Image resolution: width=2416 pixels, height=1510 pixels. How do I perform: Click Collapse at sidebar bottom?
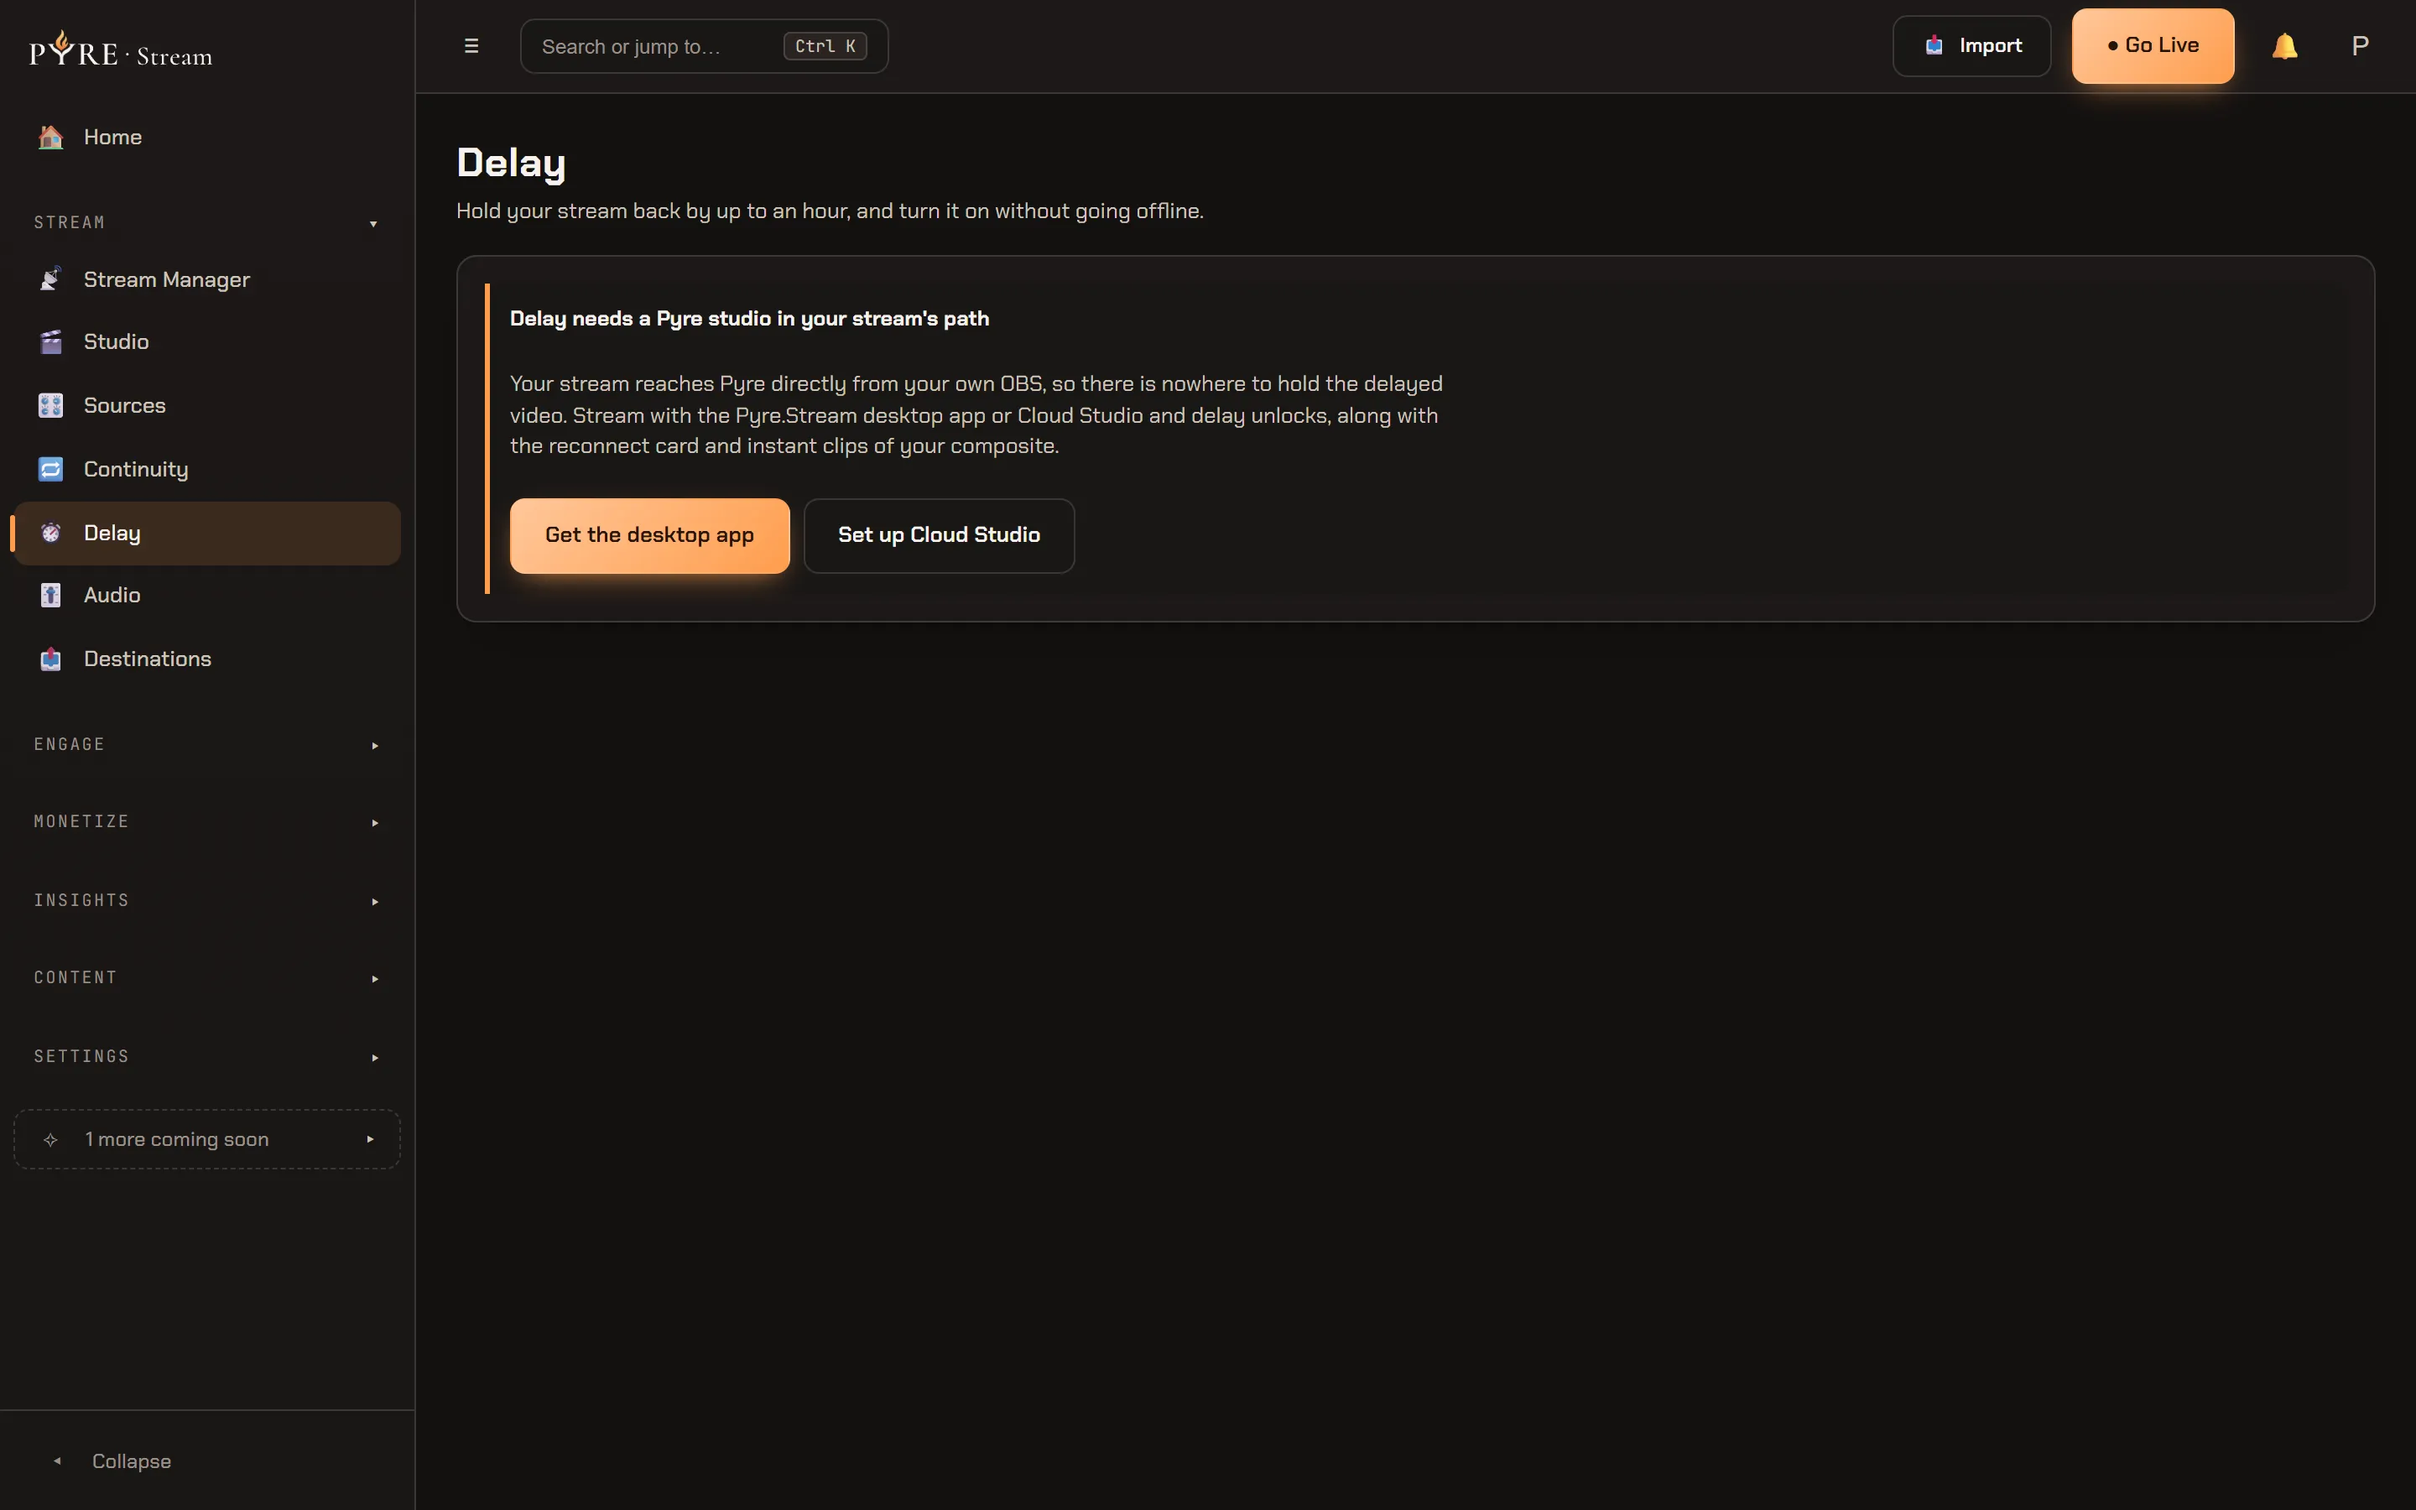pyautogui.click(x=206, y=1461)
